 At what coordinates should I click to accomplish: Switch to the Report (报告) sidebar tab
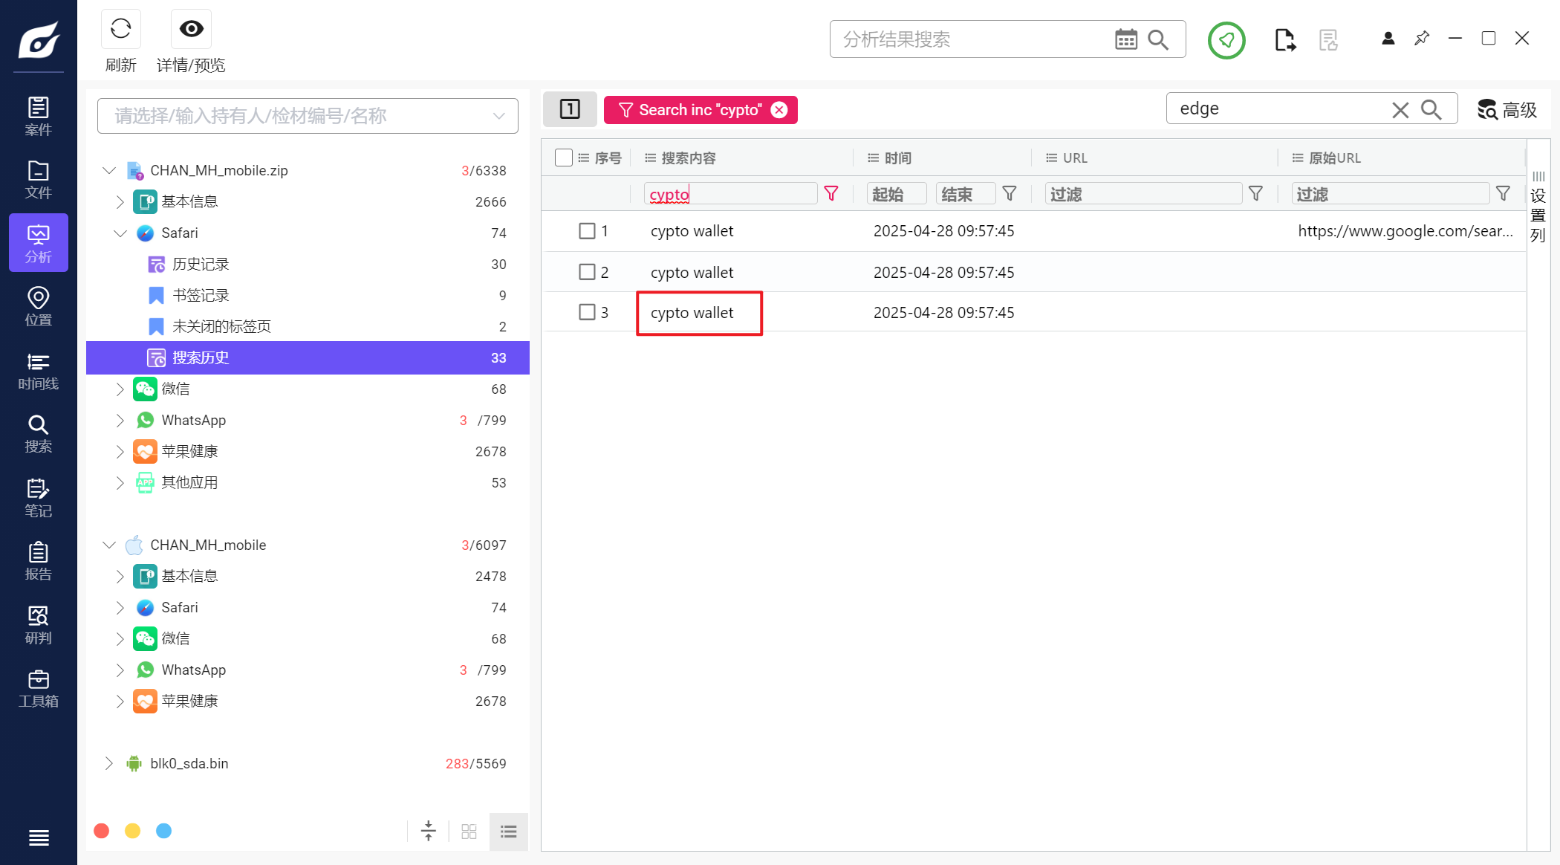pos(39,562)
